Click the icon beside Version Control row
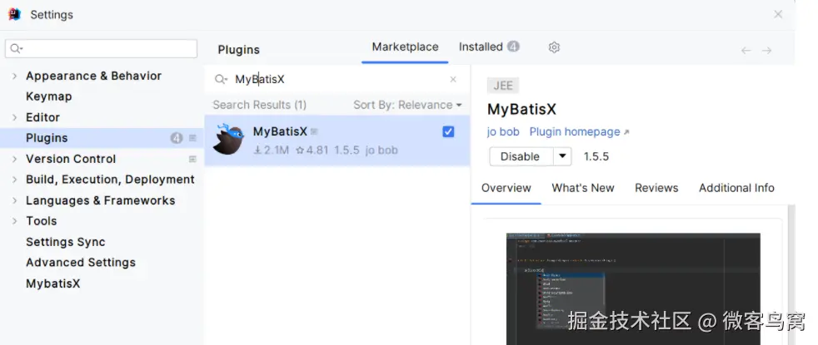Screen dimensions: 818x345 192,159
